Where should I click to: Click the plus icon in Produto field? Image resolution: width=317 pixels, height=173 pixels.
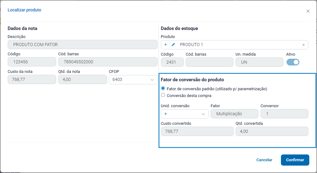point(166,45)
